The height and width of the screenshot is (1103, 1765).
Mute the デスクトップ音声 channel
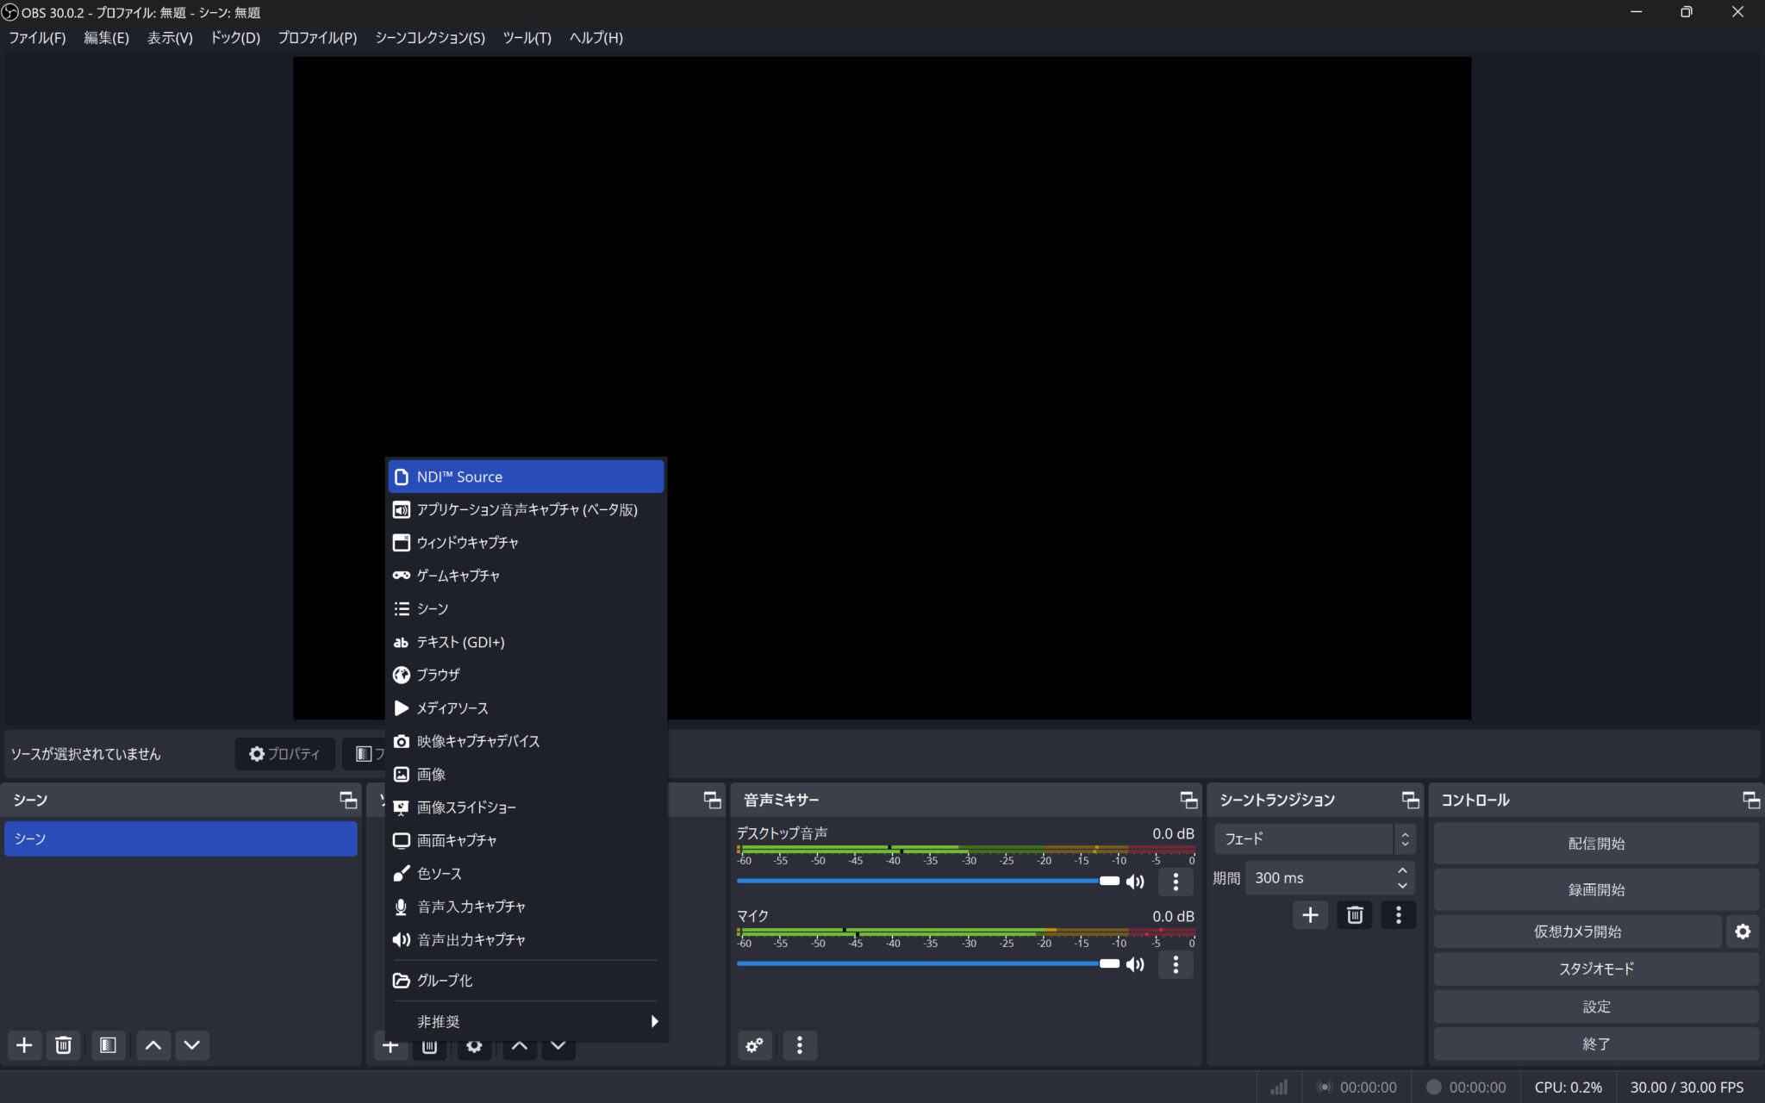click(x=1134, y=881)
